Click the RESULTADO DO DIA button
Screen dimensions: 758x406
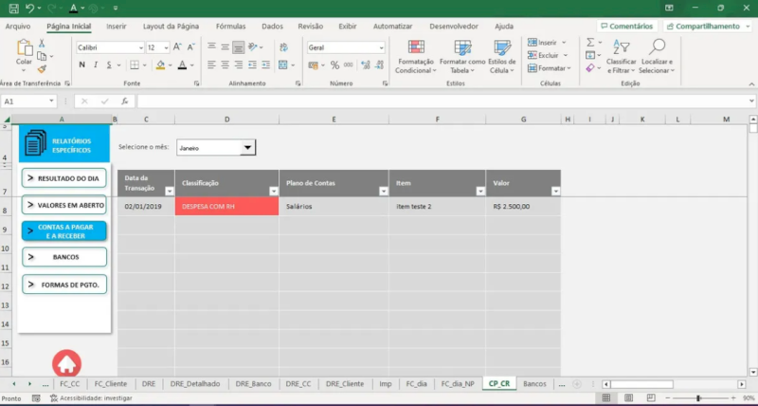(x=64, y=178)
